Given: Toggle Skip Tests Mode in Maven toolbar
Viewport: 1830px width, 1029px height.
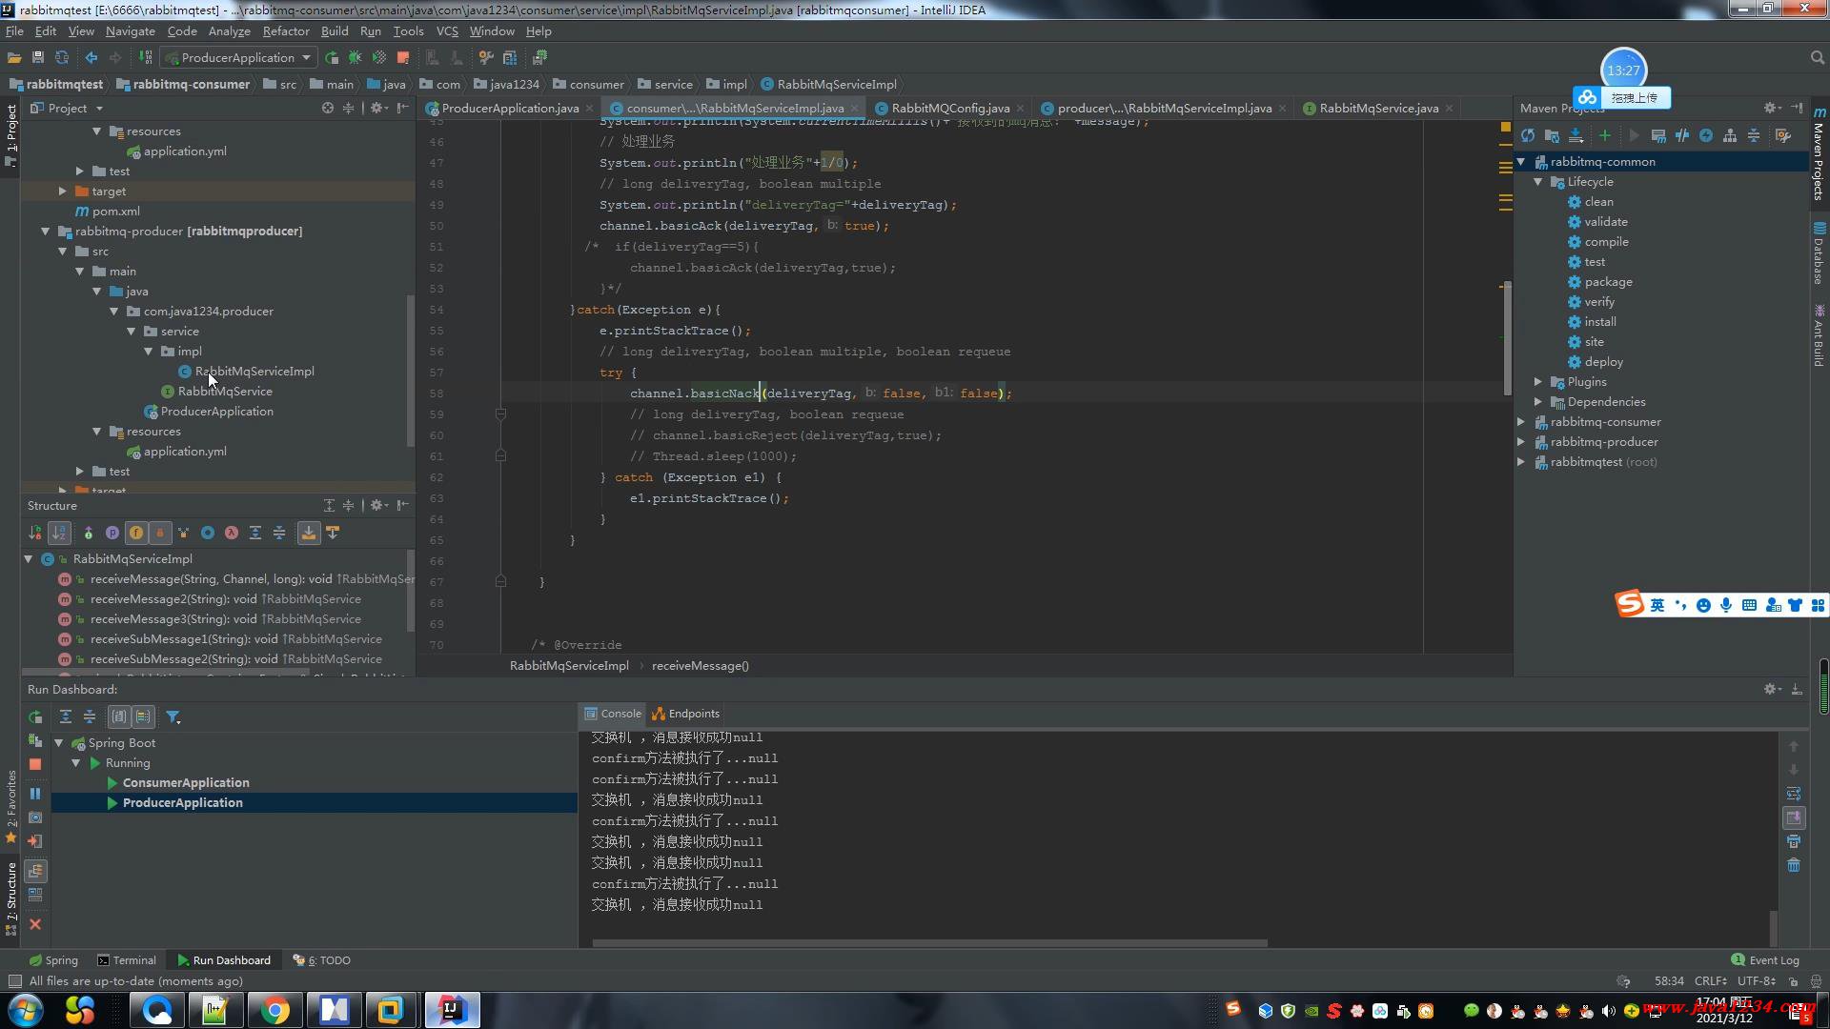Looking at the screenshot, I should point(1706,135).
